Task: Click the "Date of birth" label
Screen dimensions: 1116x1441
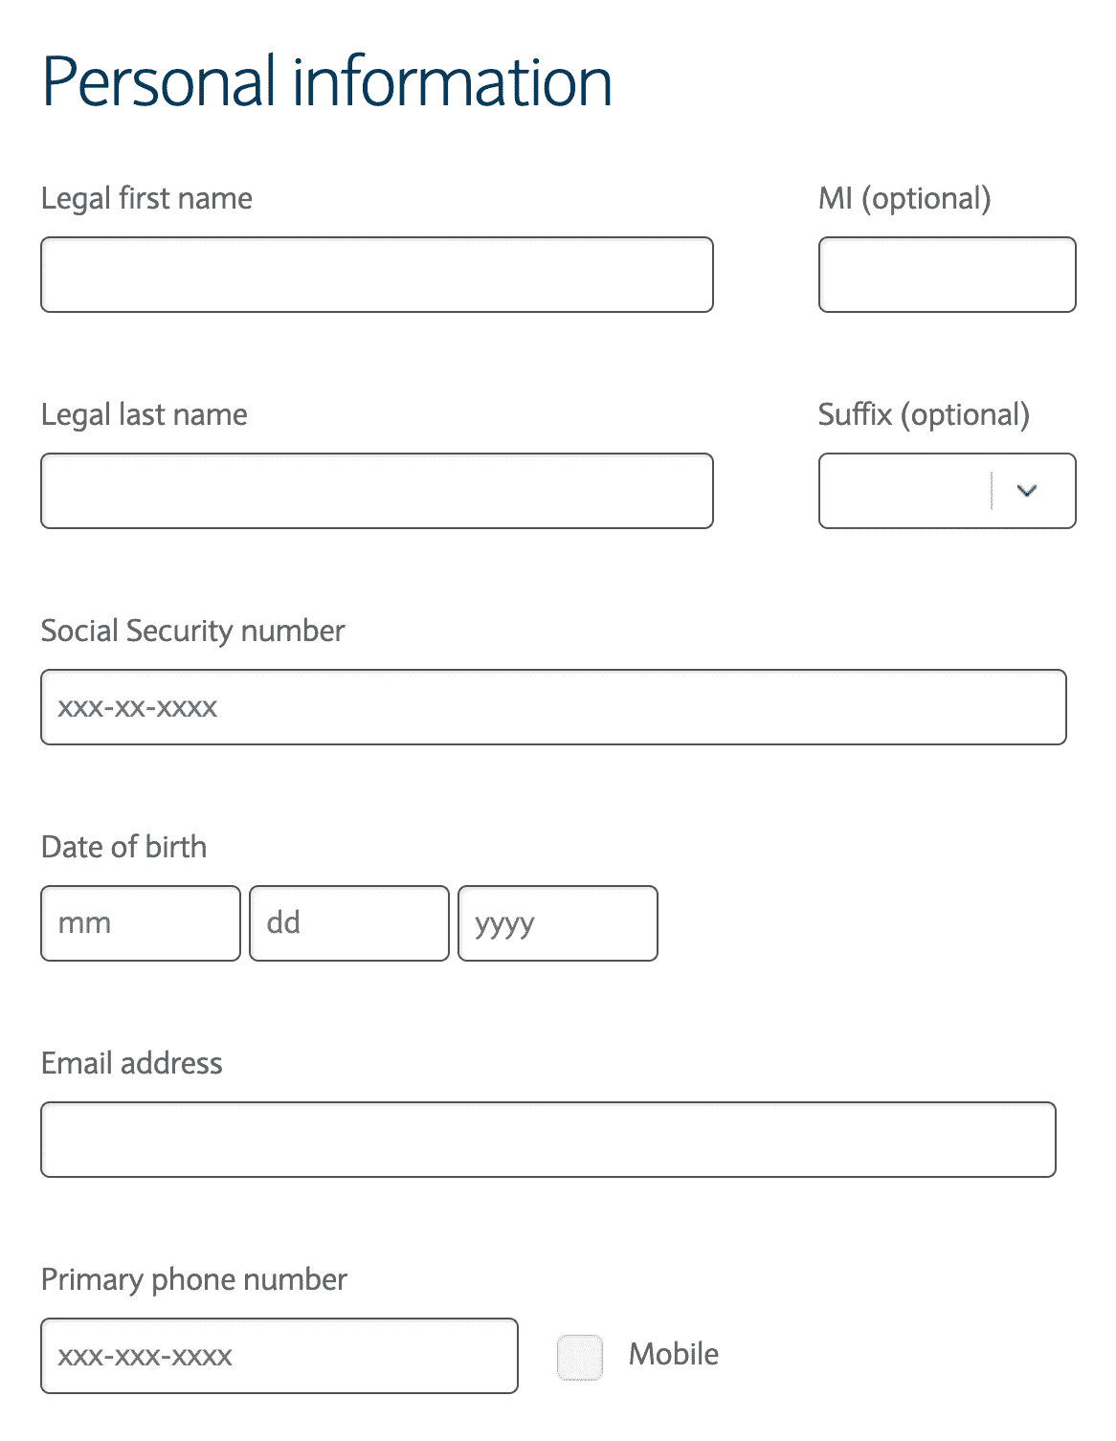Action: [123, 847]
